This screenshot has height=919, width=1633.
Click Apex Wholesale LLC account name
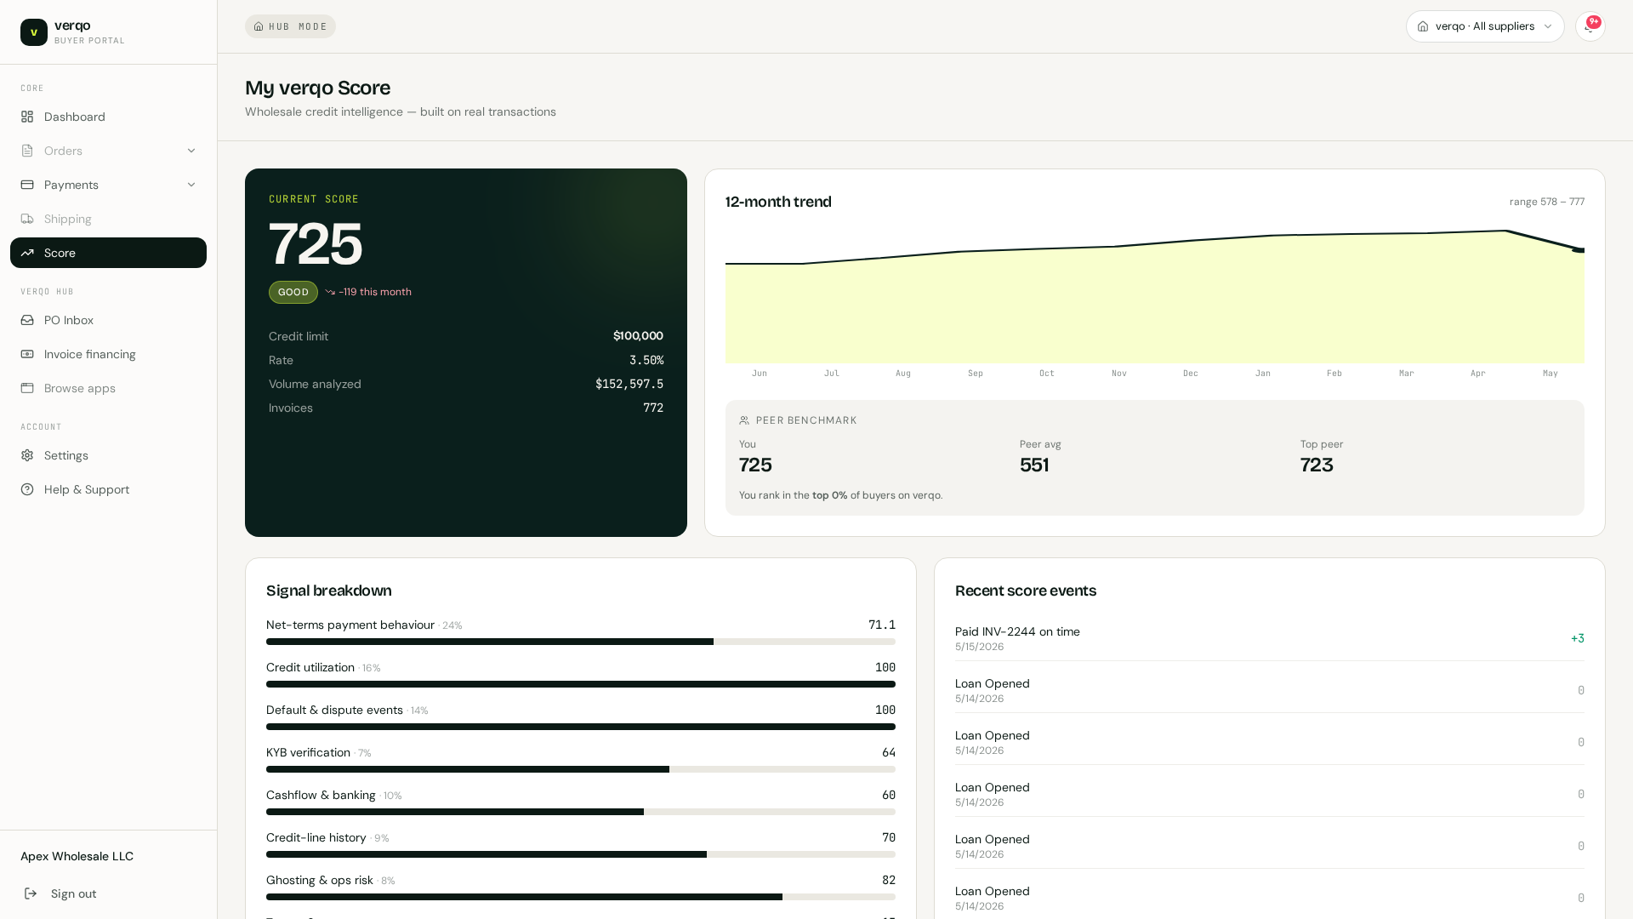click(77, 856)
